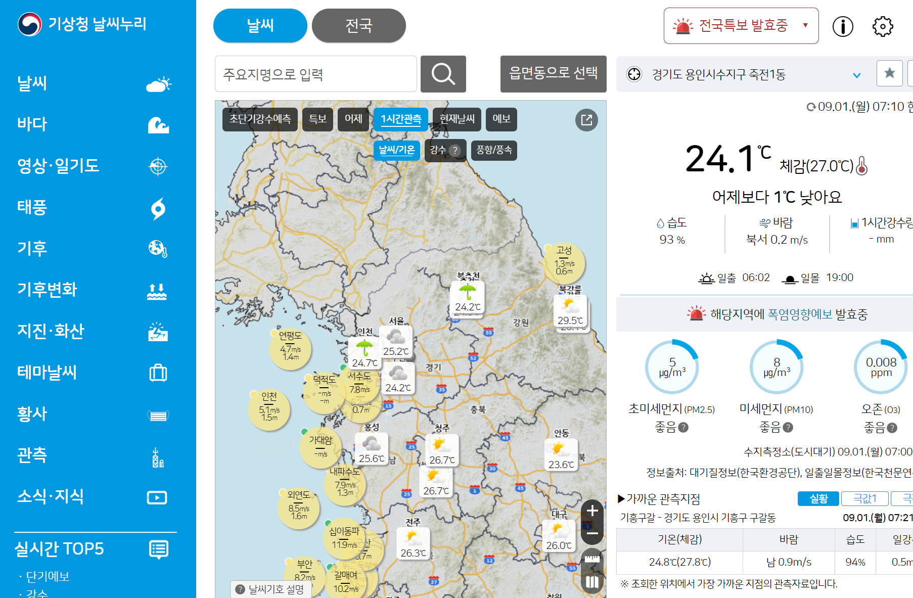
Task: Click the 오존 좋음 help icon
Action: pos(892,428)
